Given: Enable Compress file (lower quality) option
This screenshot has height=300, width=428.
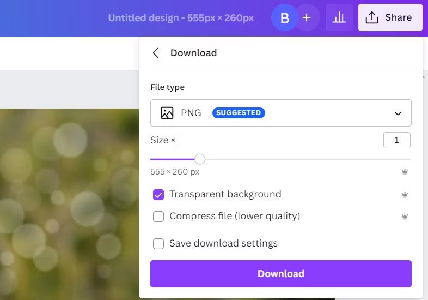Looking at the screenshot, I should tap(158, 217).
